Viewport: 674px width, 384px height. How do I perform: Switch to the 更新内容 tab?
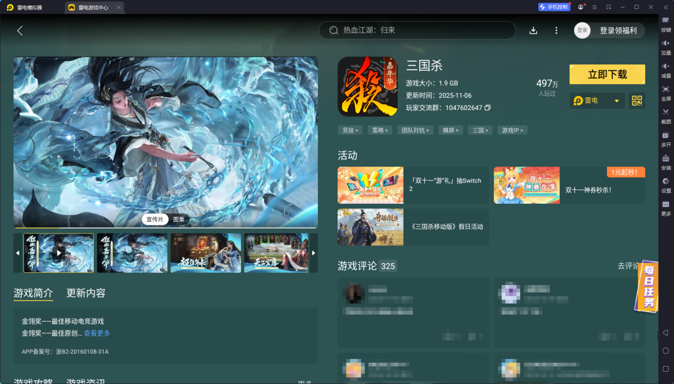point(86,293)
